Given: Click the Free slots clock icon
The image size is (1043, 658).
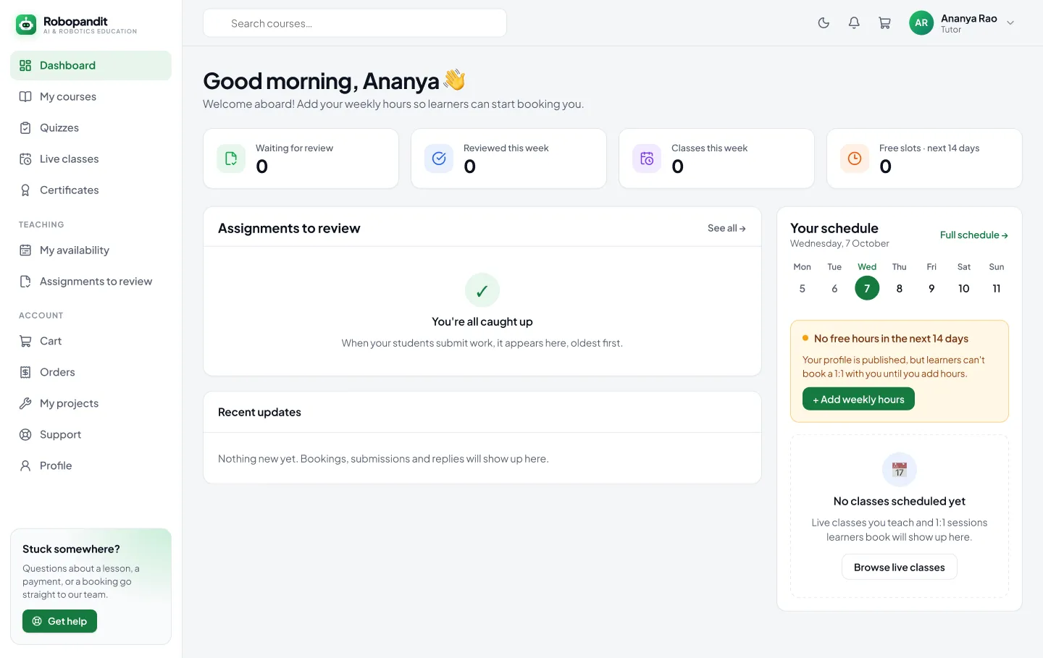Looking at the screenshot, I should pyautogui.click(x=855, y=159).
